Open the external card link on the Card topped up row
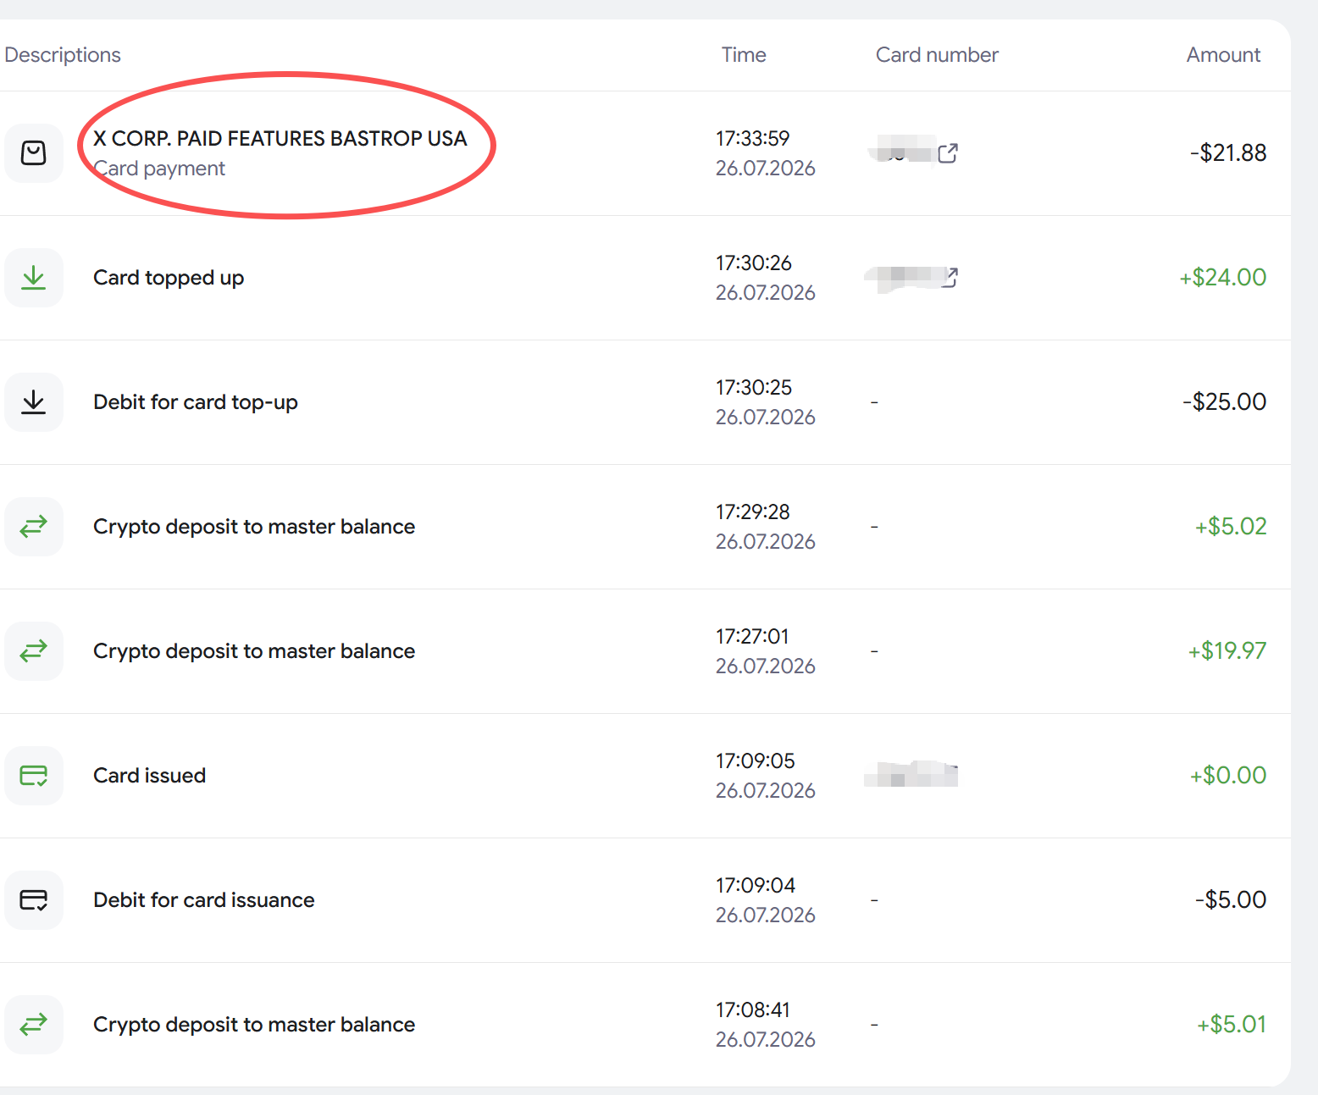The image size is (1318, 1095). (x=950, y=277)
